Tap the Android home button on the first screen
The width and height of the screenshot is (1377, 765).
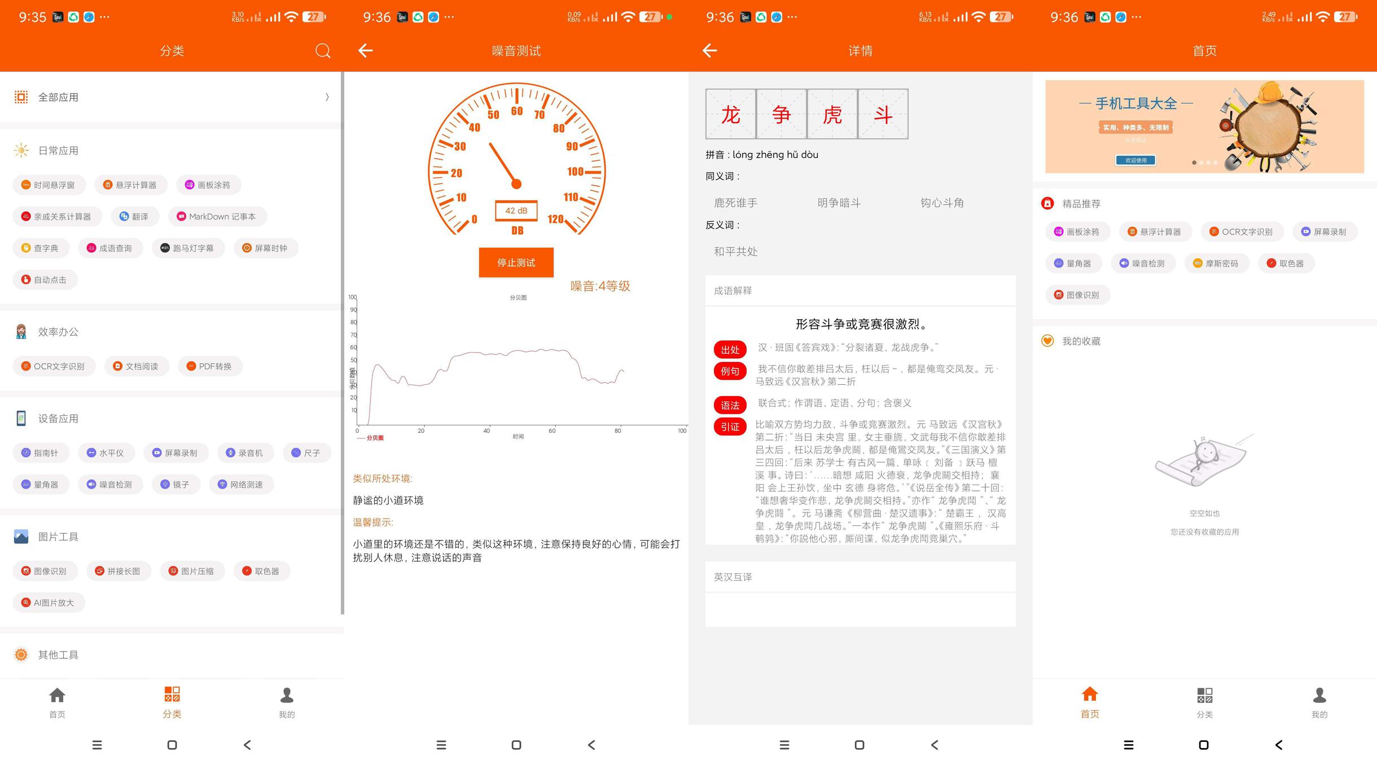172,745
